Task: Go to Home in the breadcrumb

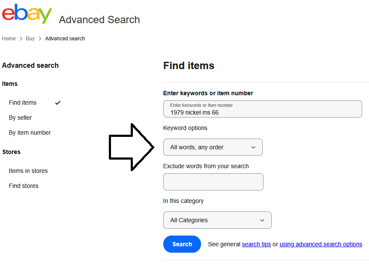Action: pyautogui.click(x=9, y=39)
